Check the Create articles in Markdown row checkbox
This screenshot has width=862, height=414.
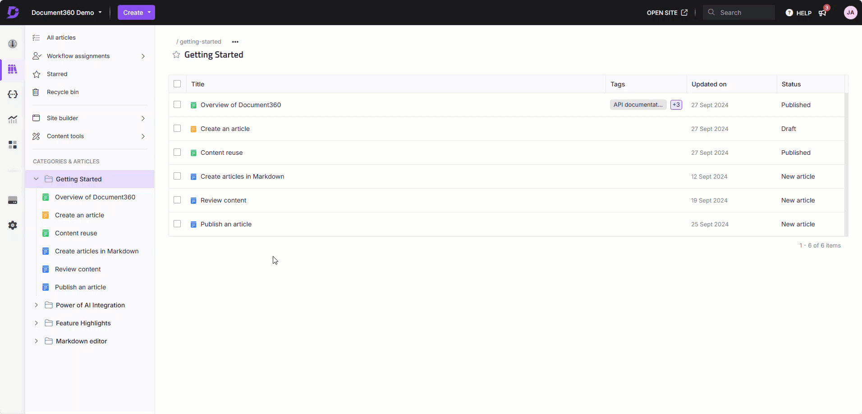[x=177, y=176]
